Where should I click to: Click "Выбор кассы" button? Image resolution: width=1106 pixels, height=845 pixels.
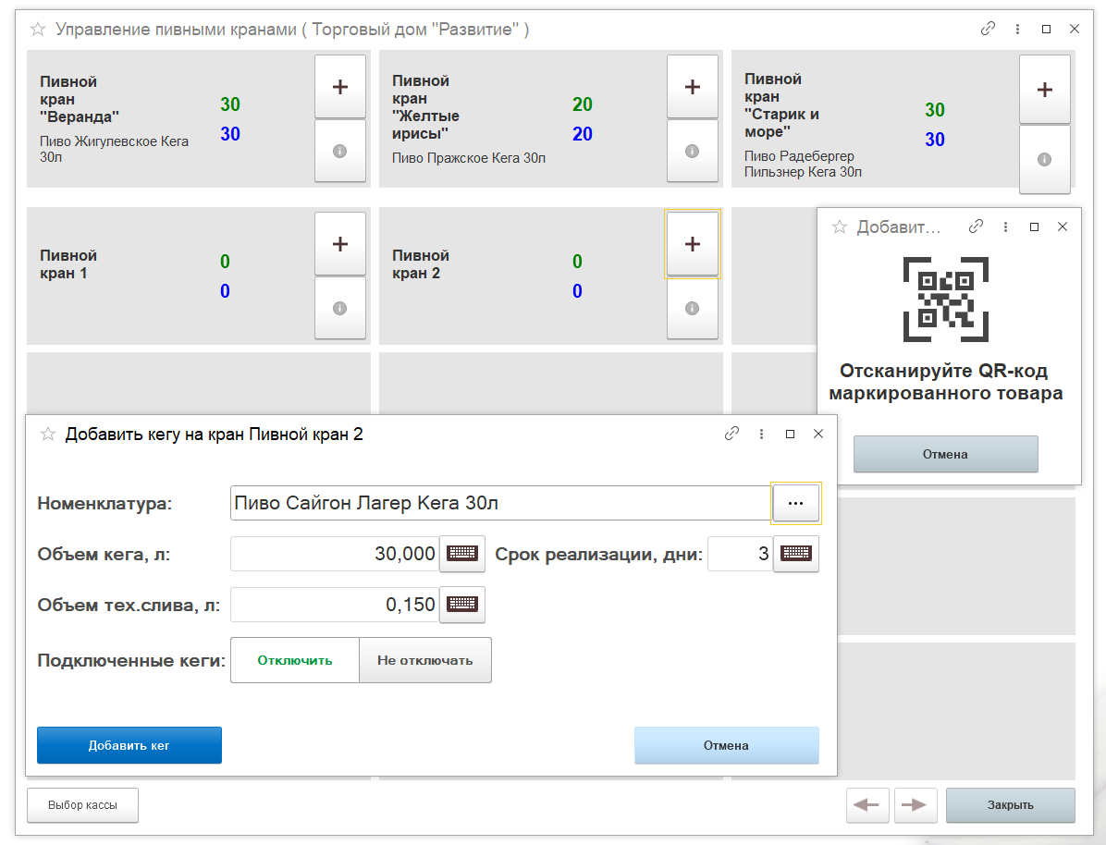point(82,805)
